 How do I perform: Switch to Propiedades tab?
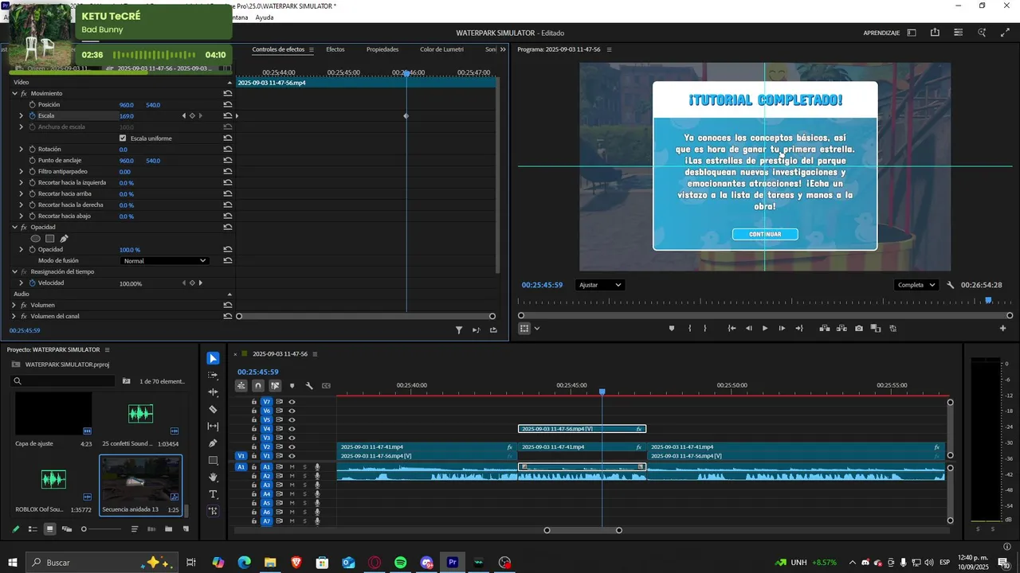pos(382,49)
